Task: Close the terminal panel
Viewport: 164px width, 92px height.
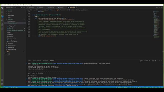Action: tap(162, 61)
